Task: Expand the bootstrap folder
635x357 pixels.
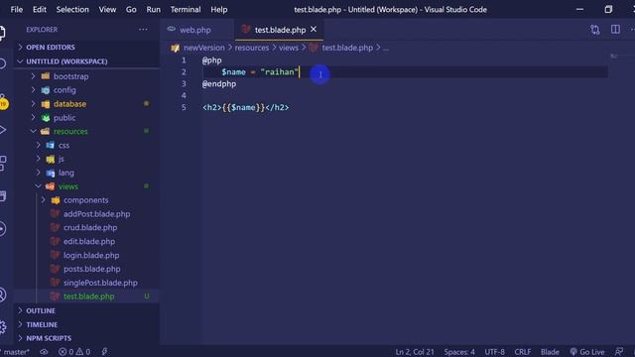Action: point(70,76)
